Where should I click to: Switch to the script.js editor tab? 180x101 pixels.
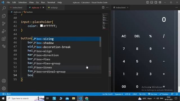tap(54, 8)
